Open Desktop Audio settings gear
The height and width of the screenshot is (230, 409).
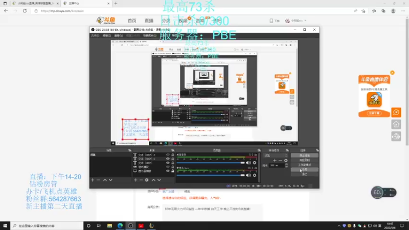[x=255, y=163]
